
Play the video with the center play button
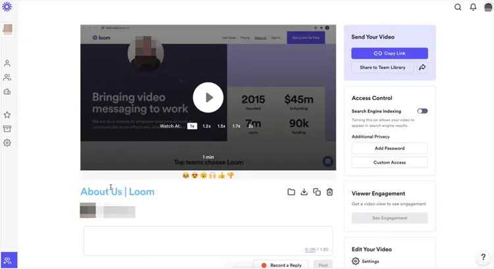[208, 97]
